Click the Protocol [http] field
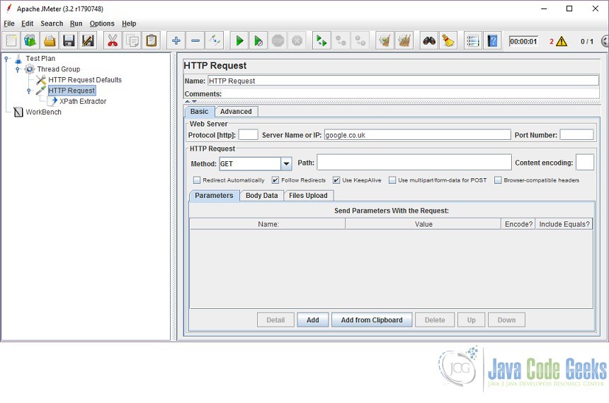The height and width of the screenshot is (403, 609). (248, 135)
